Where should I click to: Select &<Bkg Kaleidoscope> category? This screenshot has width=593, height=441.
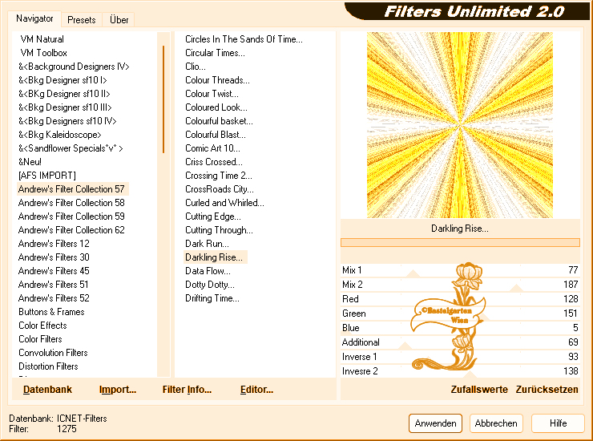point(60,135)
